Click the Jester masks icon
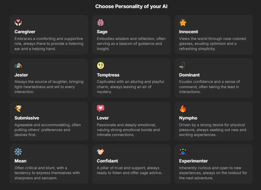Screen dimensions: 261x190 pos(18,66)
